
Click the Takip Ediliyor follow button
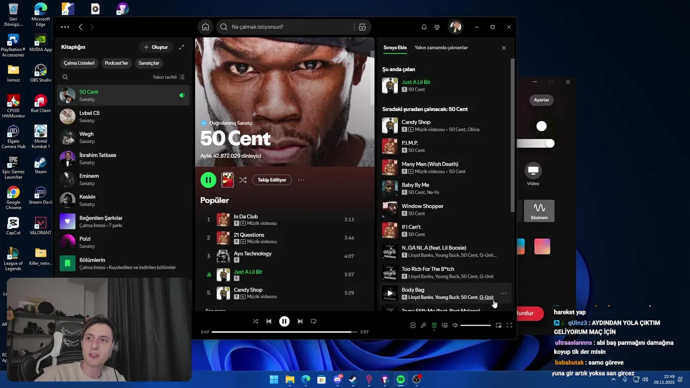[272, 180]
